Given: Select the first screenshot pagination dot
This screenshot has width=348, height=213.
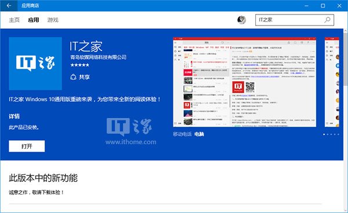Looking at the screenshot, I should 324,134.
